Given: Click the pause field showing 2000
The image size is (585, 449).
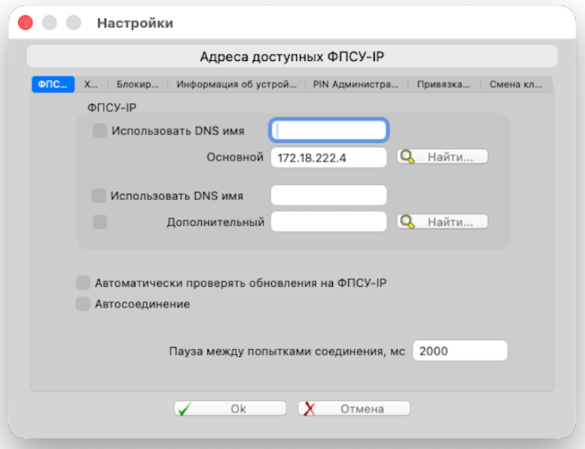Looking at the screenshot, I should 460,351.
